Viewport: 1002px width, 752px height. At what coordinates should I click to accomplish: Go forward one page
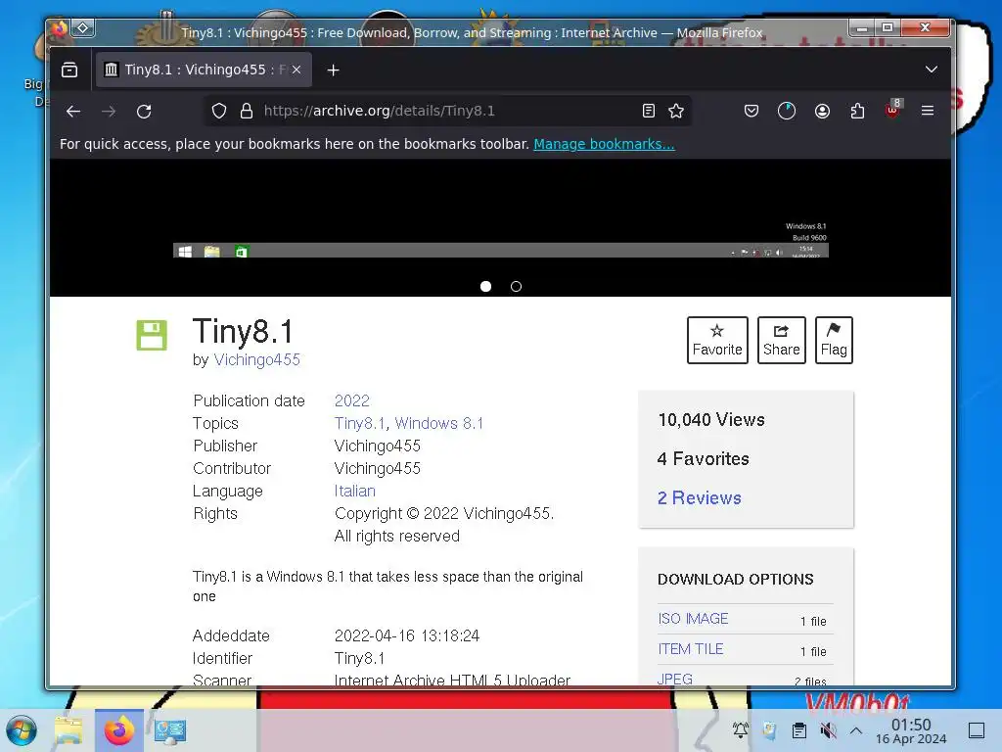[109, 112]
